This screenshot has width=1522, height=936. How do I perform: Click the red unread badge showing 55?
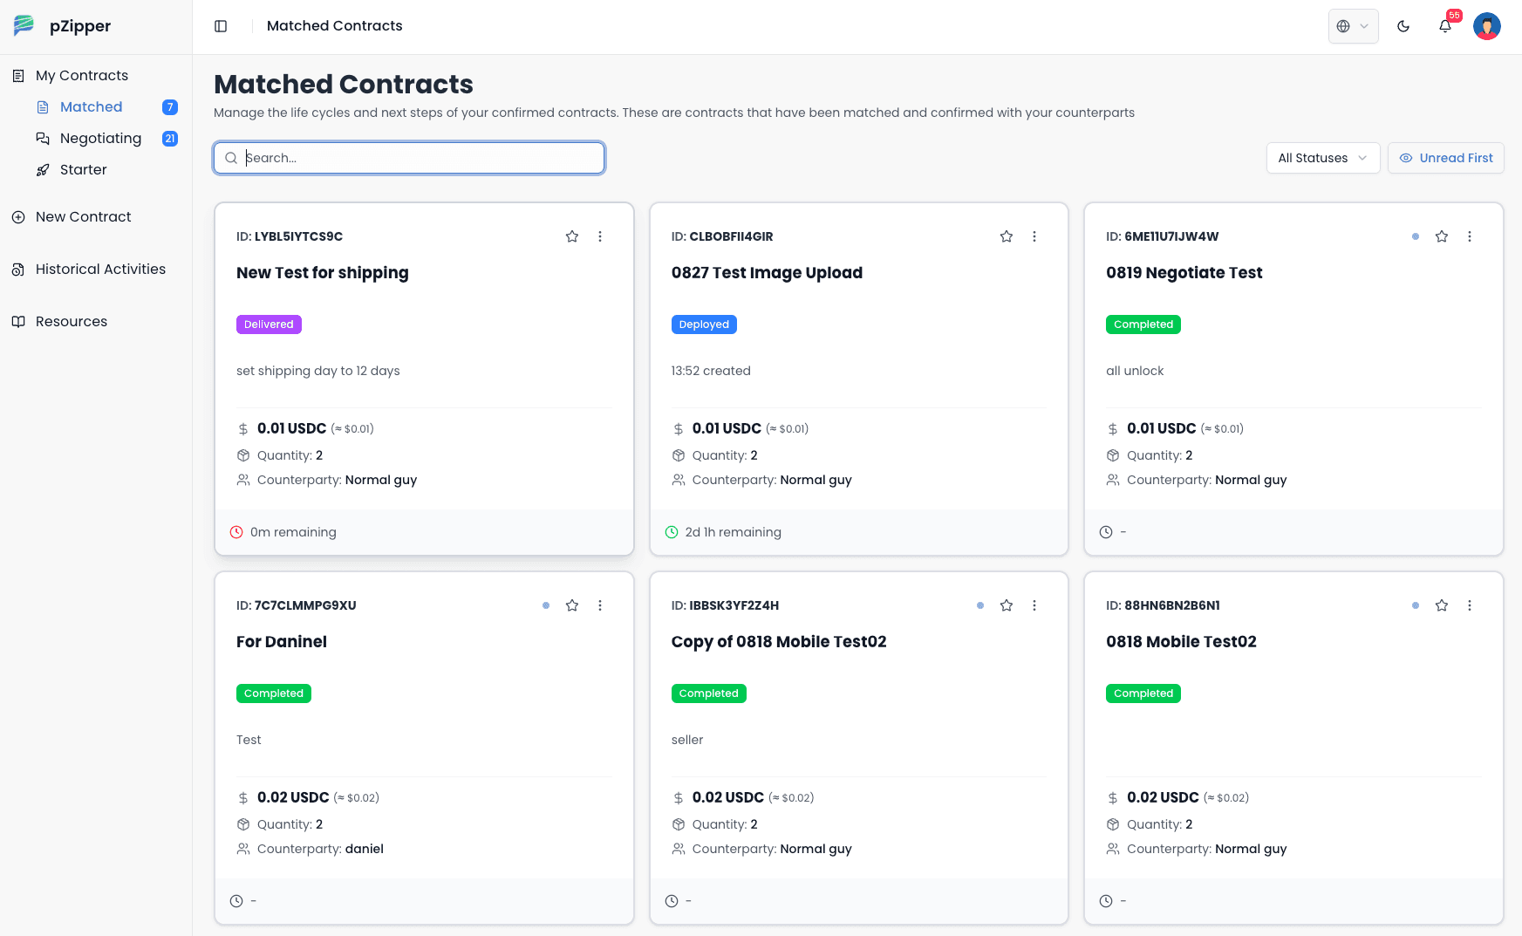click(x=1454, y=15)
